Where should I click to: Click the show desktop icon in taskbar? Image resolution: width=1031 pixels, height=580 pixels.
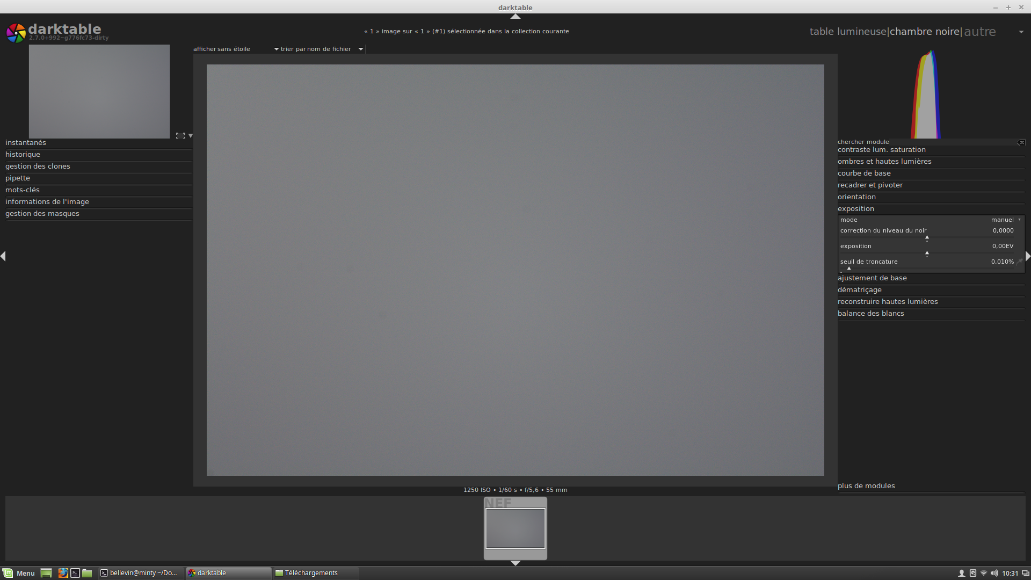tap(46, 573)
